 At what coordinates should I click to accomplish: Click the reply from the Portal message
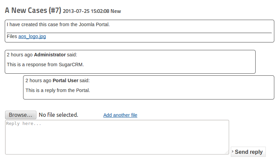[x=57, y=90]
